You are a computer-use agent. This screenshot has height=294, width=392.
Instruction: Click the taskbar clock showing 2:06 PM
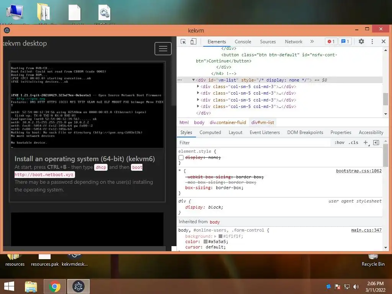tap(375, 287)
